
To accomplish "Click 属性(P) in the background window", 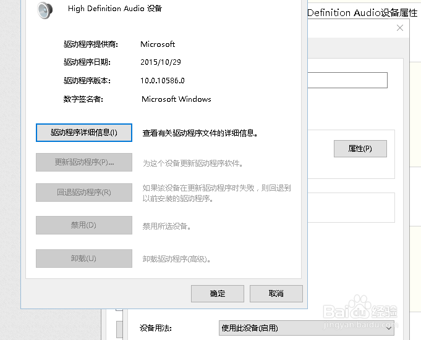I will tap(360, 149).
